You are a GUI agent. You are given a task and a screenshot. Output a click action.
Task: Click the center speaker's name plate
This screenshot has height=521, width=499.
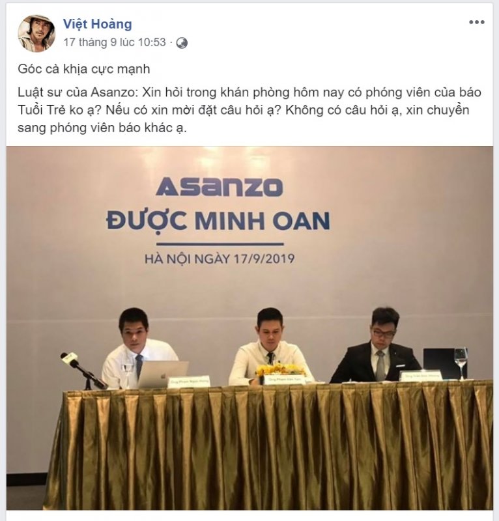coord(284,379)
